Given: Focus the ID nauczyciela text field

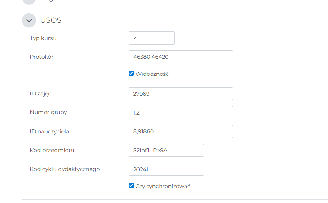Looking at the screenshot, I should [x=180, y=131].
